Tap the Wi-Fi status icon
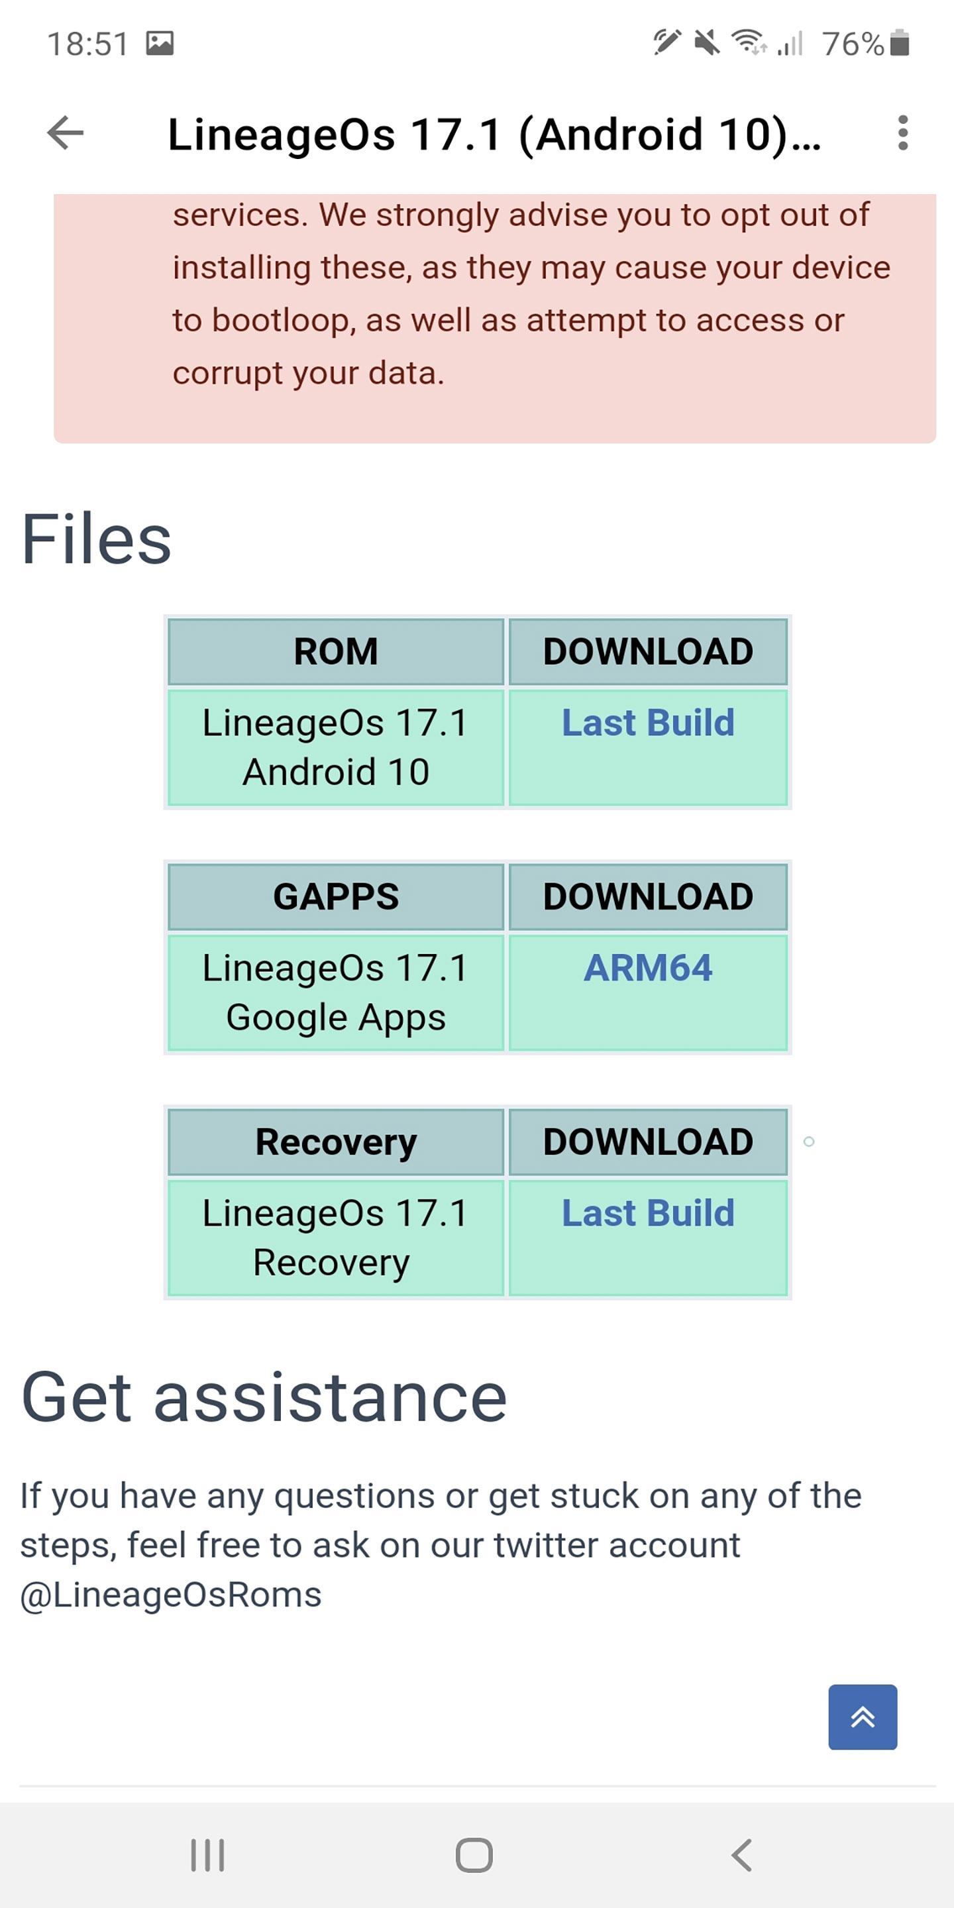This screenshot has width=954, height=1908. (748, 42)
